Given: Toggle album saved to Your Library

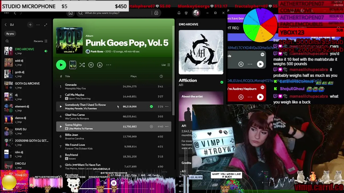Looking at the screenshot, I should [x=91, y=65].
